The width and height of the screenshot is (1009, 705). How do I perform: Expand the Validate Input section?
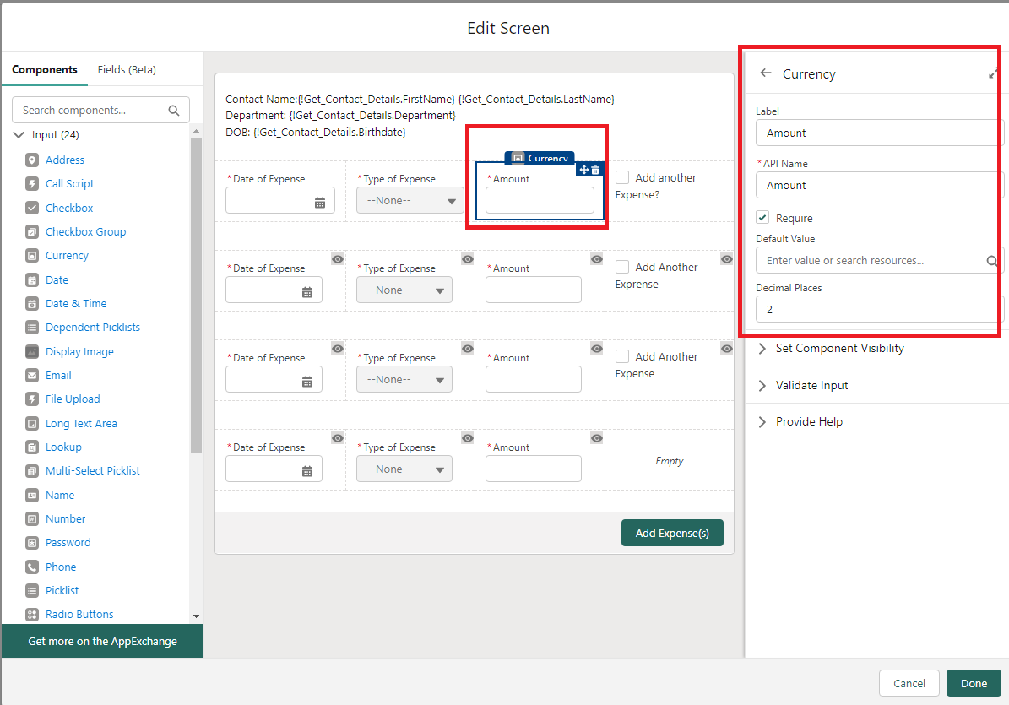(811, 386)
